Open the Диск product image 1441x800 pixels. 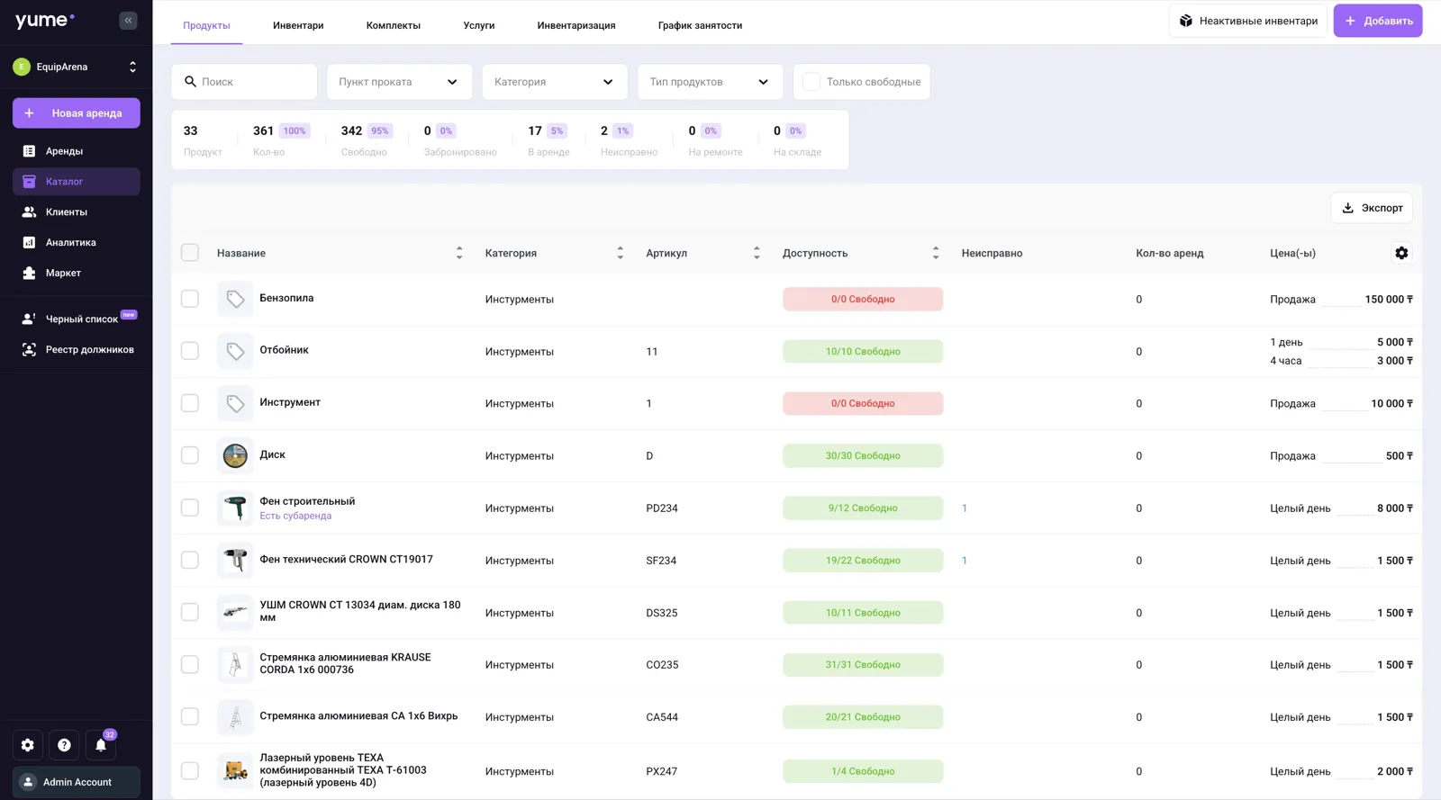tap(235, 455)
